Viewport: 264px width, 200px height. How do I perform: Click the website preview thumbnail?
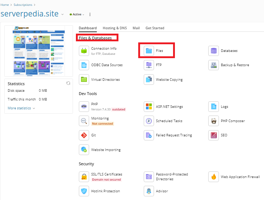pyautogui.click(x=38, y=51)
